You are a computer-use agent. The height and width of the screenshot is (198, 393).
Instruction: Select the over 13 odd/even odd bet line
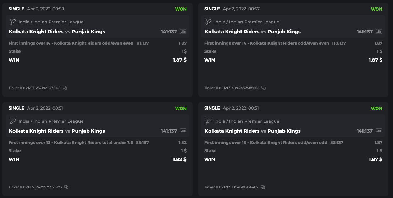click(266, 143)
